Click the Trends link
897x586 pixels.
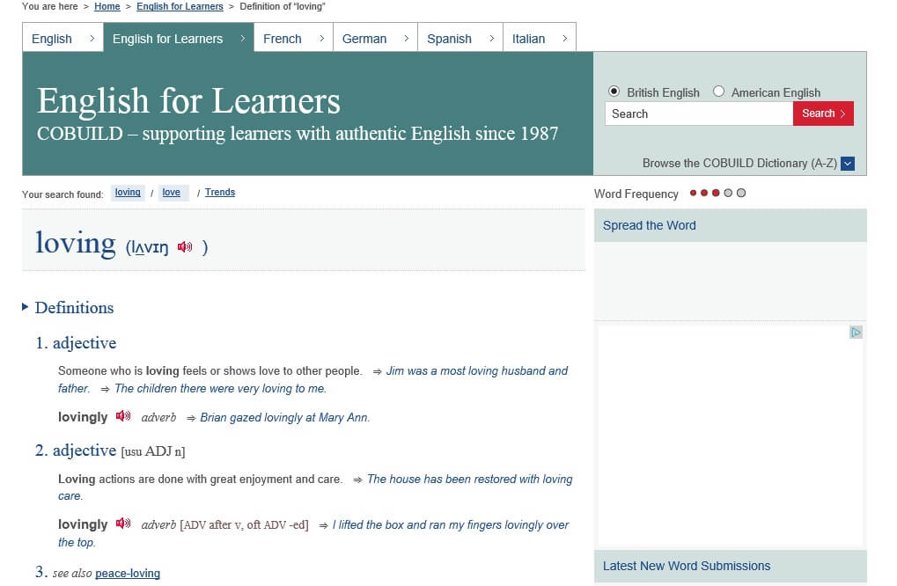click(x=220, y=193)
